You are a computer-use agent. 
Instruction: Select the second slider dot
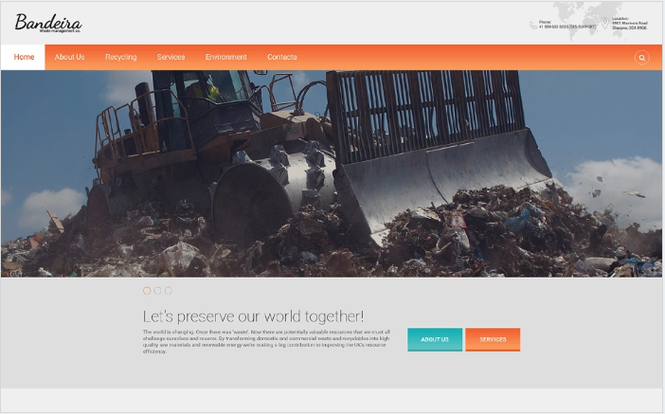click(x=158, y=291)
